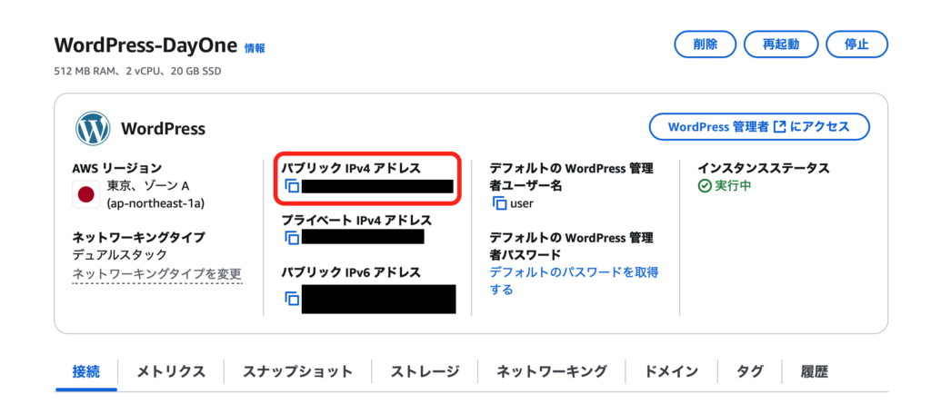Click ネットワーキングタイプを変更 link
The width and height of the screenshot is (931, 414).
click(x=156, y=274)
